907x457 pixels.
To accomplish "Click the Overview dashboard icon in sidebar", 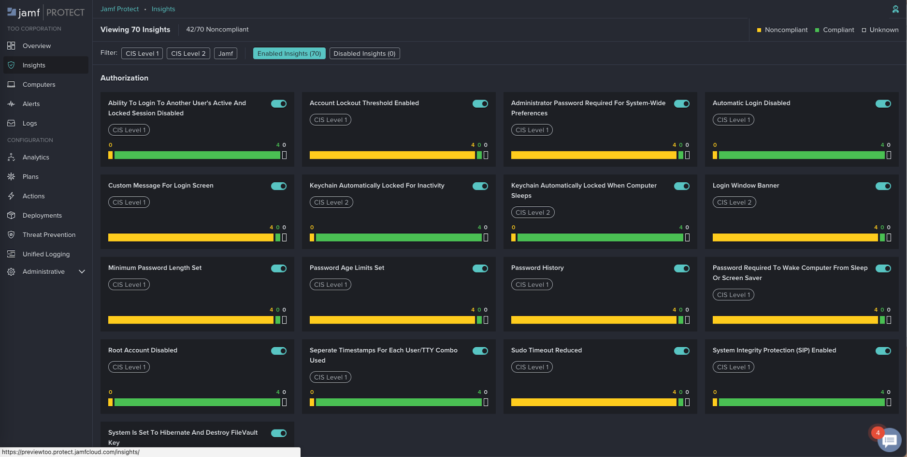I will click(x=11, y=46).
